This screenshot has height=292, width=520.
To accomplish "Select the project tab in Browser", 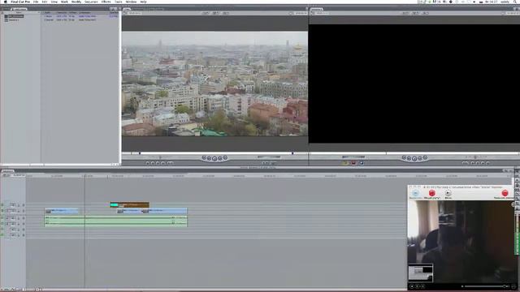I will pyautogui.click(x=19, y=9).
